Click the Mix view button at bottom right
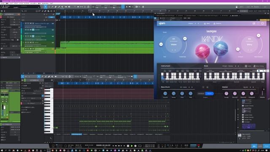The image size is (270, 152). [x=260, y=146]
